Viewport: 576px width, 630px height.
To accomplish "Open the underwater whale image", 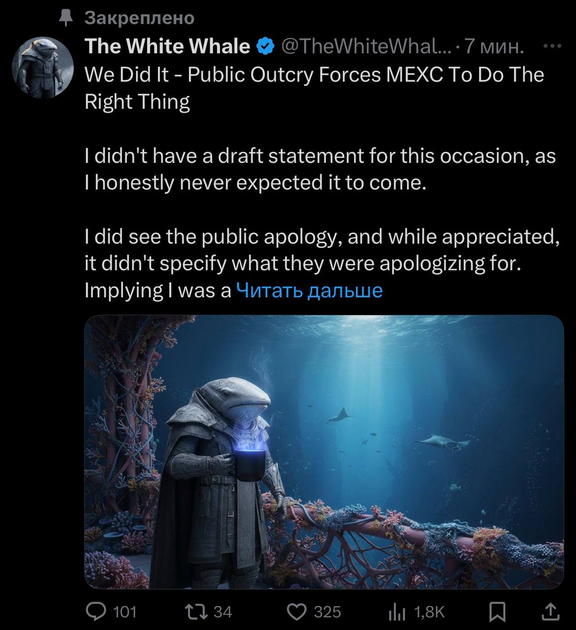I will (324, 452).
